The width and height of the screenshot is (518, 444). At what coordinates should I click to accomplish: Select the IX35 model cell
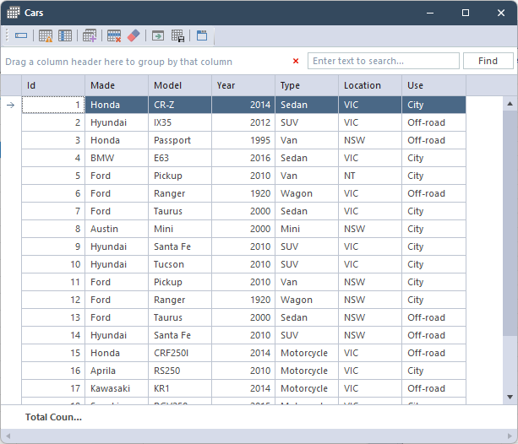180,122
